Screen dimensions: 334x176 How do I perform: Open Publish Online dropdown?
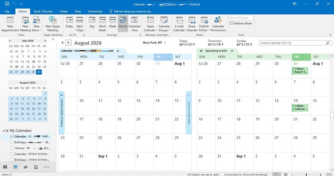pyautogui.click(x=204, y=24)
